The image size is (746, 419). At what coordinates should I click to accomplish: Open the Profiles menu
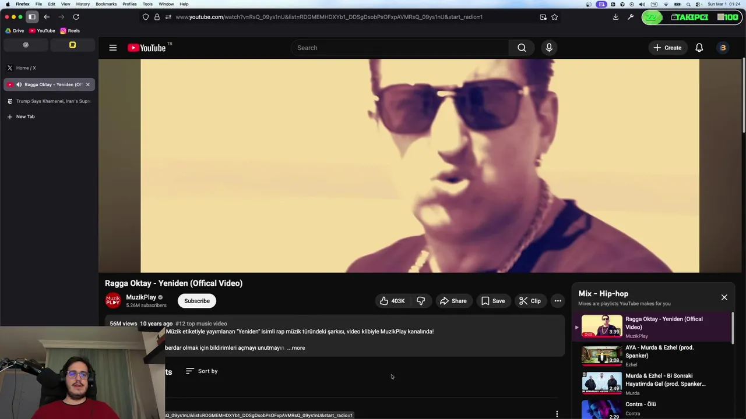click(129, 4)
